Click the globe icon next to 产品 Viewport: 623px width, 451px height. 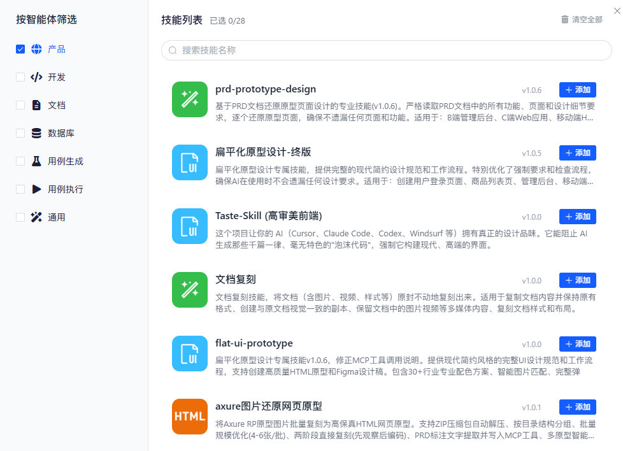[36, 49]
